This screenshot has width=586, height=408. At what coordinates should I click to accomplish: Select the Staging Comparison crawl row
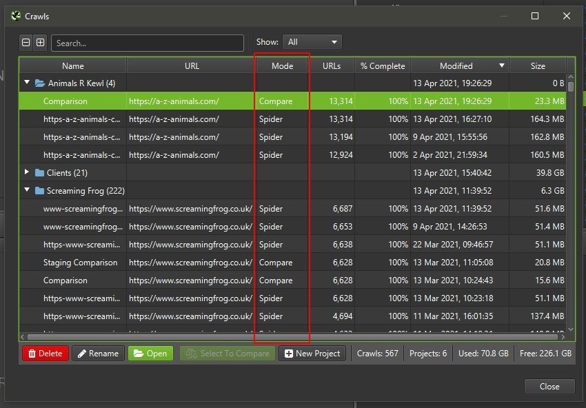coord(81,263)
